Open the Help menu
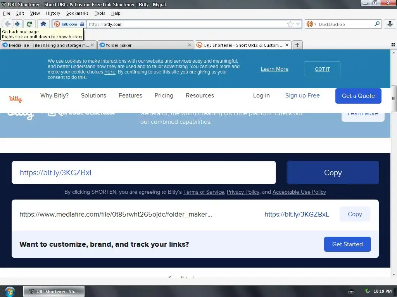 pyautogui.click(x=116, y=13)
